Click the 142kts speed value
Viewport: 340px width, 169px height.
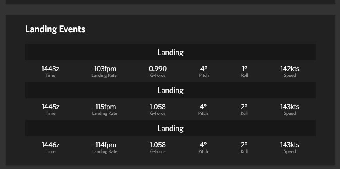point(290,69)
